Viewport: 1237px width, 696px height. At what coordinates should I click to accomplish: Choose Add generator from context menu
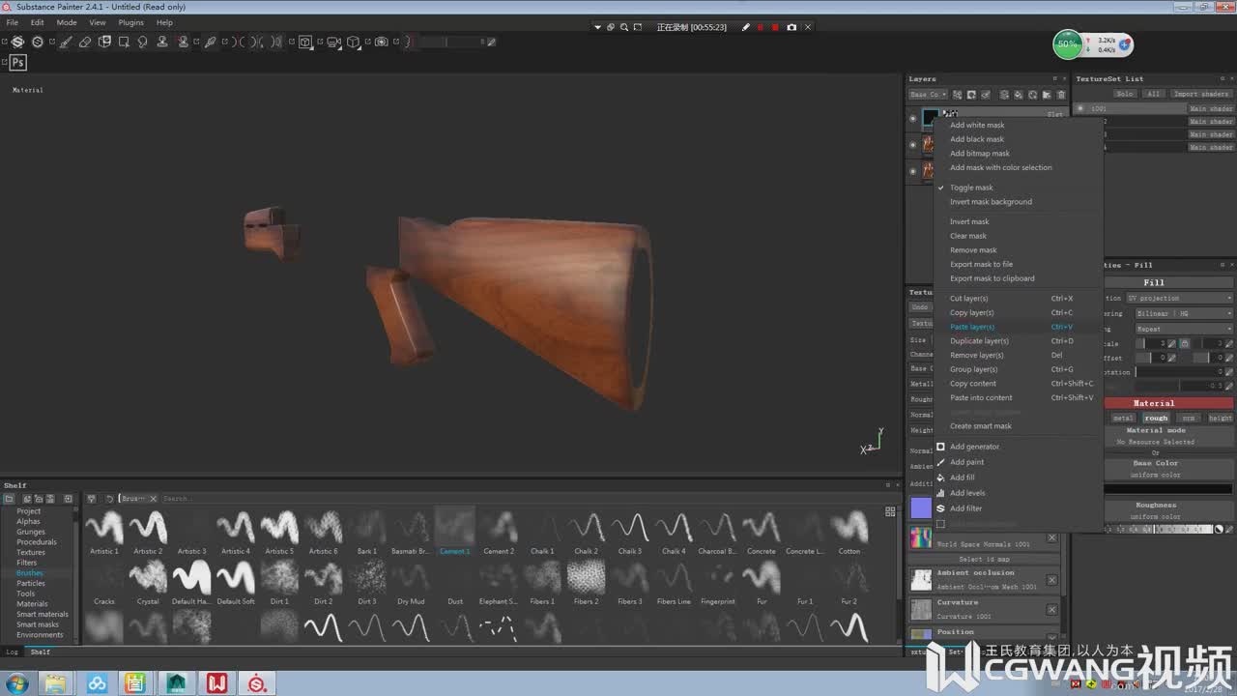pyautogui.click(x=974, y=447)
